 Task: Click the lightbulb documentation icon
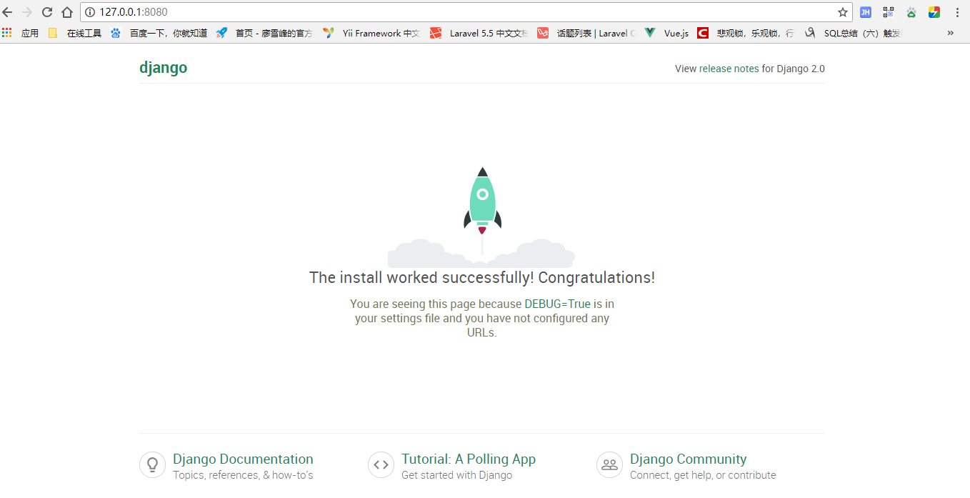pyautogui.click(x=152, y=464)
